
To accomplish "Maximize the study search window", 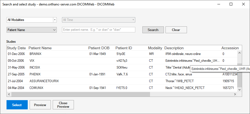I will (x=231, y=4).
